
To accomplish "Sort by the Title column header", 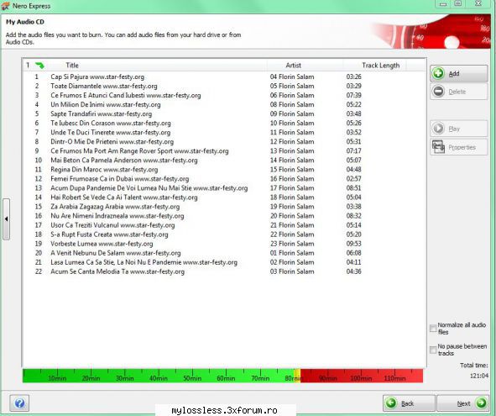I will tap(72, 66).
